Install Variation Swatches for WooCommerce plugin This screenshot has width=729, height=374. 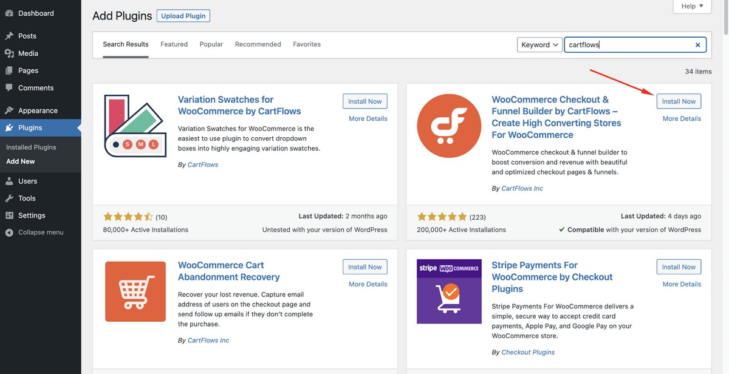(365, 101)
